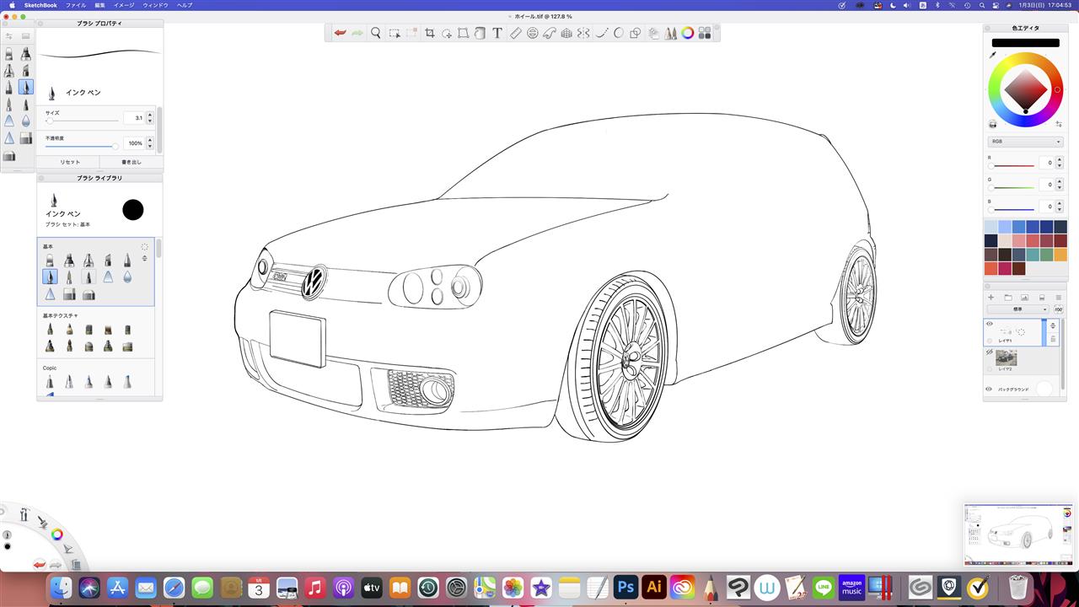Click the transparent color icon below the color wheel

pyautogui.click(x=993, y=124)
